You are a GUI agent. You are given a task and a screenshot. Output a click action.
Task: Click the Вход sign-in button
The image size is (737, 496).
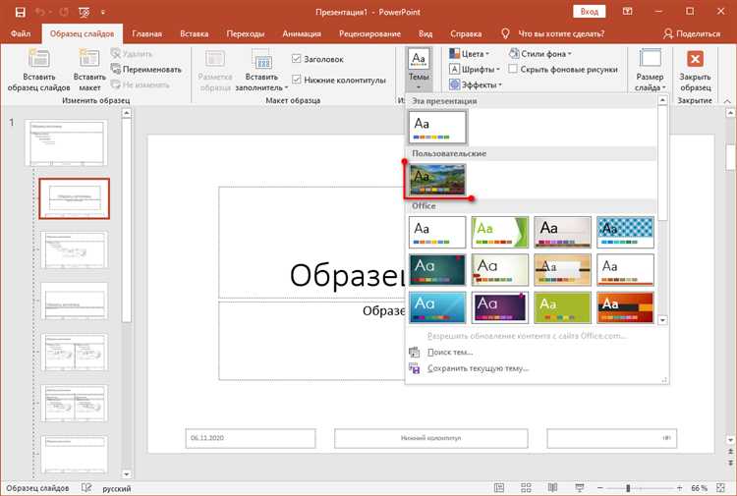point(589,11)
